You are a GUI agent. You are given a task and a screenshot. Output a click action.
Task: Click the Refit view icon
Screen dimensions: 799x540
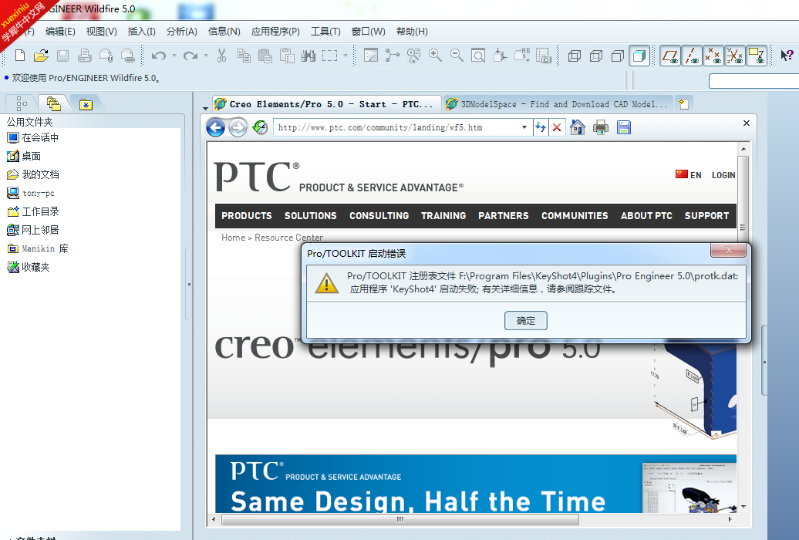click(x=478, y=56)
